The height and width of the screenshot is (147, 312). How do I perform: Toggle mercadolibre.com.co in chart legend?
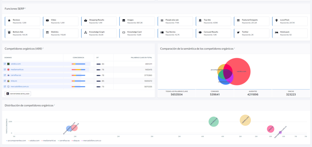tap(91, 141)
